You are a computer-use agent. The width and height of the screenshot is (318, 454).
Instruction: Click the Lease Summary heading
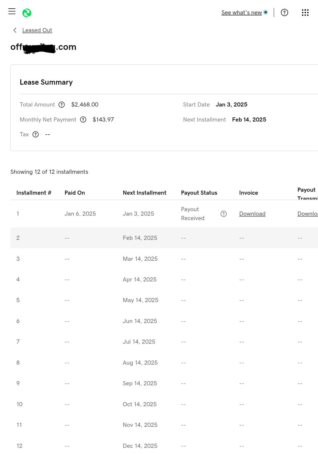click(x=46, y=82)
